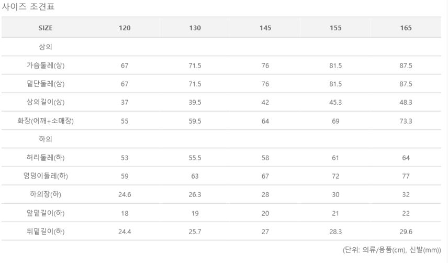This screenshot has width=448, height=263.
Task: Click the 45.3 value in 상의길이 row
Action: coord(335,102)
